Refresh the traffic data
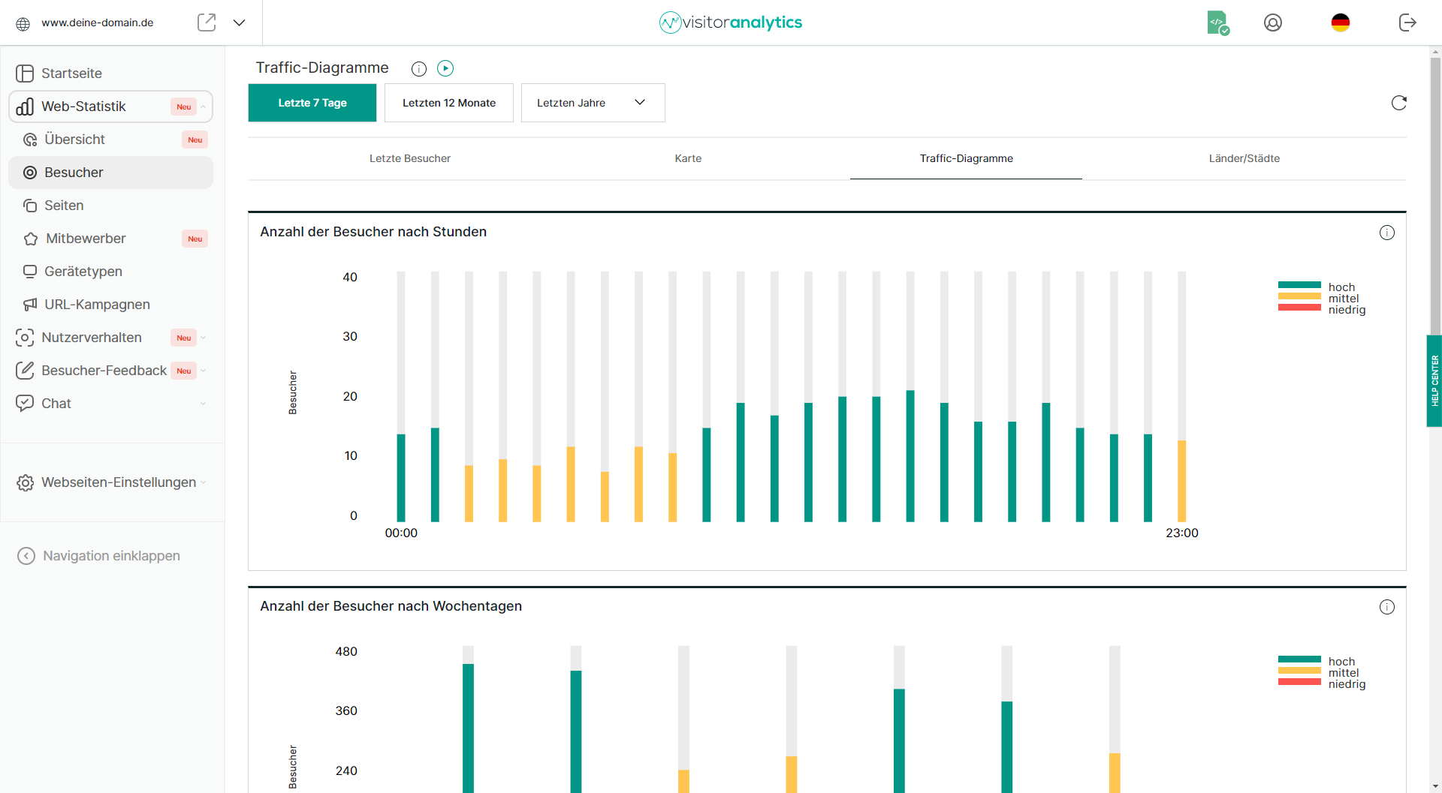The image size is (1442, 793). coord(1398,103)
